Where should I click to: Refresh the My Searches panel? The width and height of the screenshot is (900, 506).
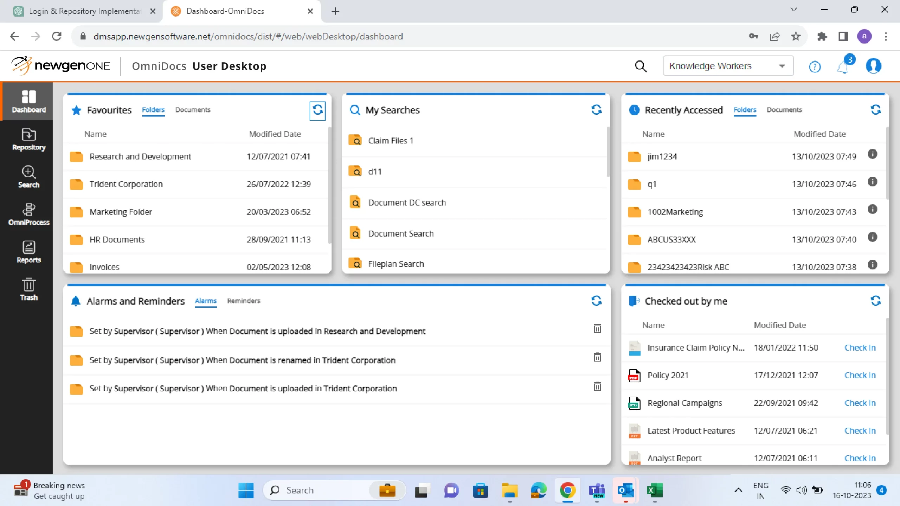[596, 110]
